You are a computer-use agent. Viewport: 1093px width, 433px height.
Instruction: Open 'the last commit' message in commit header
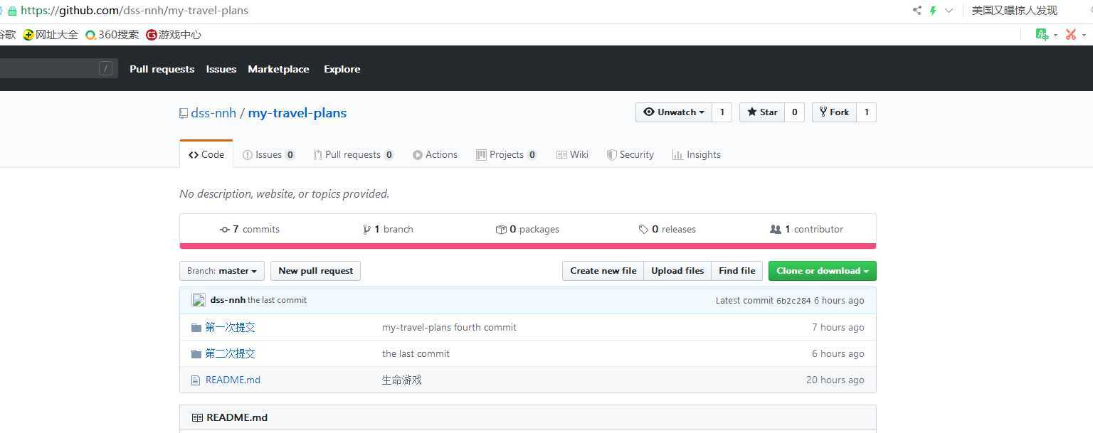click(x=277, y=300)
